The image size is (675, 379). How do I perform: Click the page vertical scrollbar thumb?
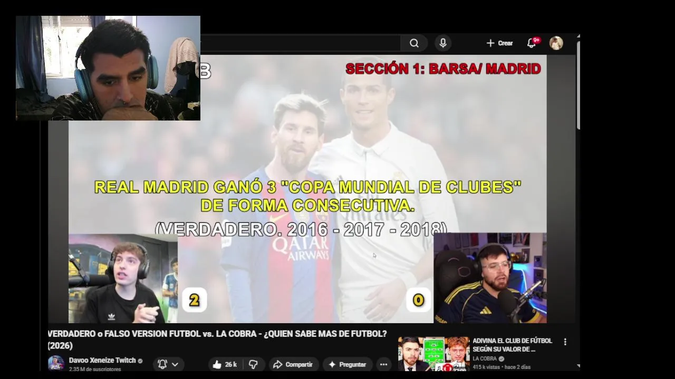578,84
